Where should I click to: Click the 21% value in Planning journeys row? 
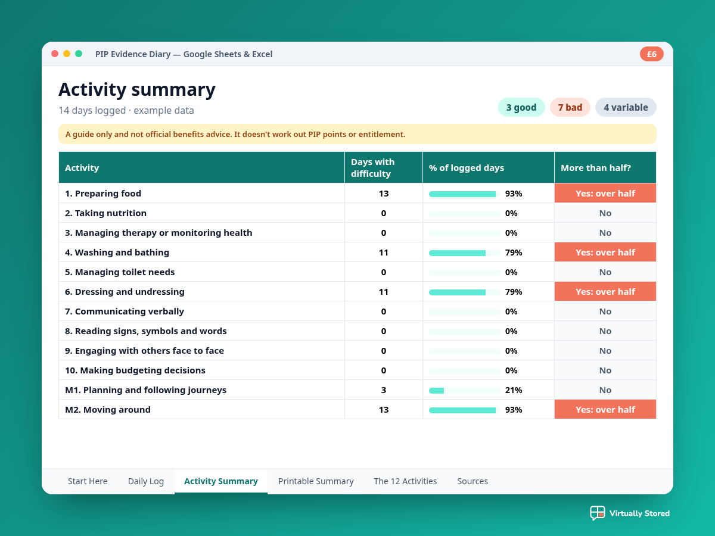(514, 390)
